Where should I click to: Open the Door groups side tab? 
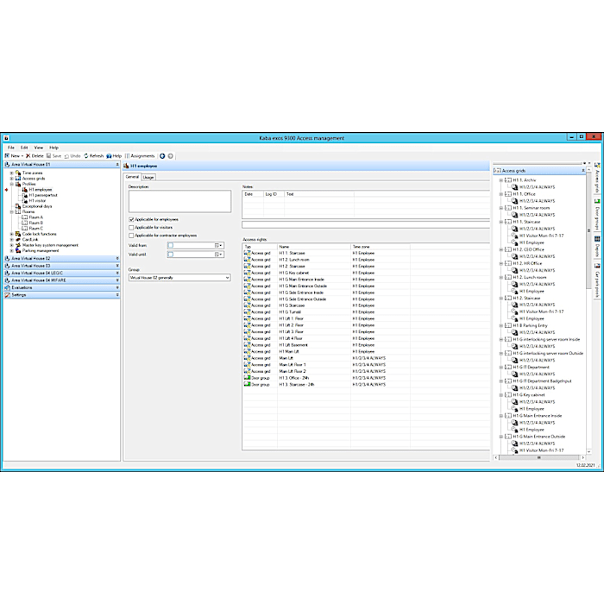coord(597,214)
